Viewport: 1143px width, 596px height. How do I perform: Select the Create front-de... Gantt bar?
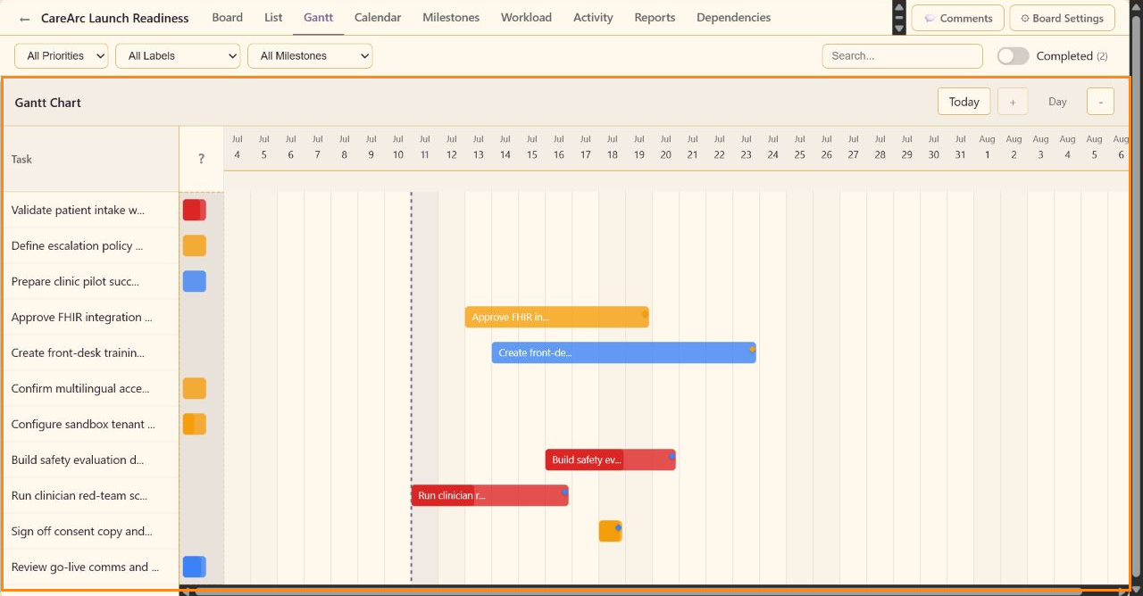(x=623, y=352)
